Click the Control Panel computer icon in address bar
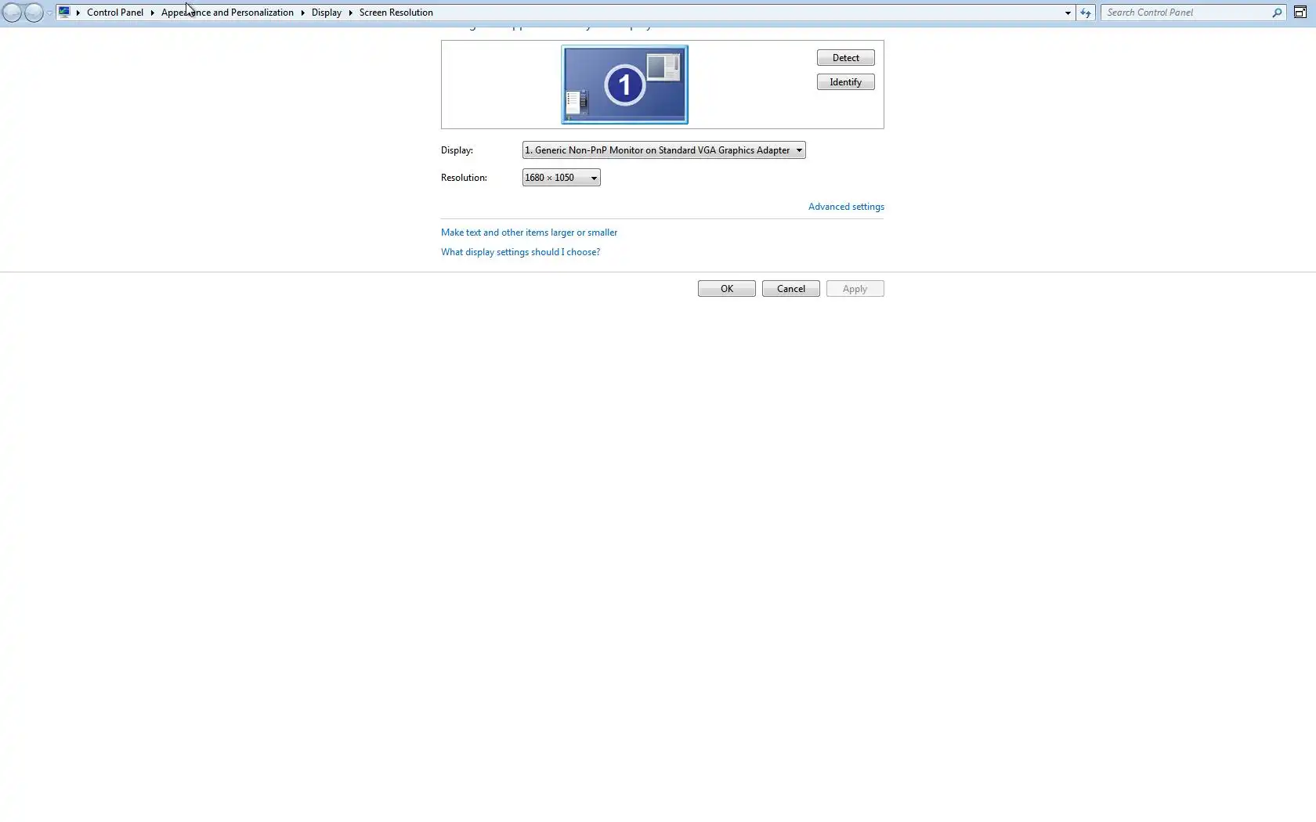 (x=64, y=13)
